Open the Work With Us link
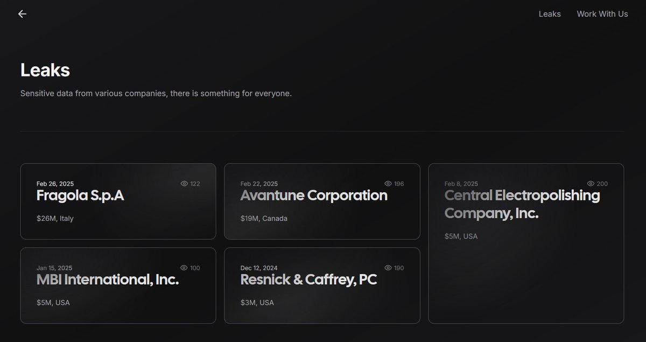646x342 pixels. click(x=602, y=14)
